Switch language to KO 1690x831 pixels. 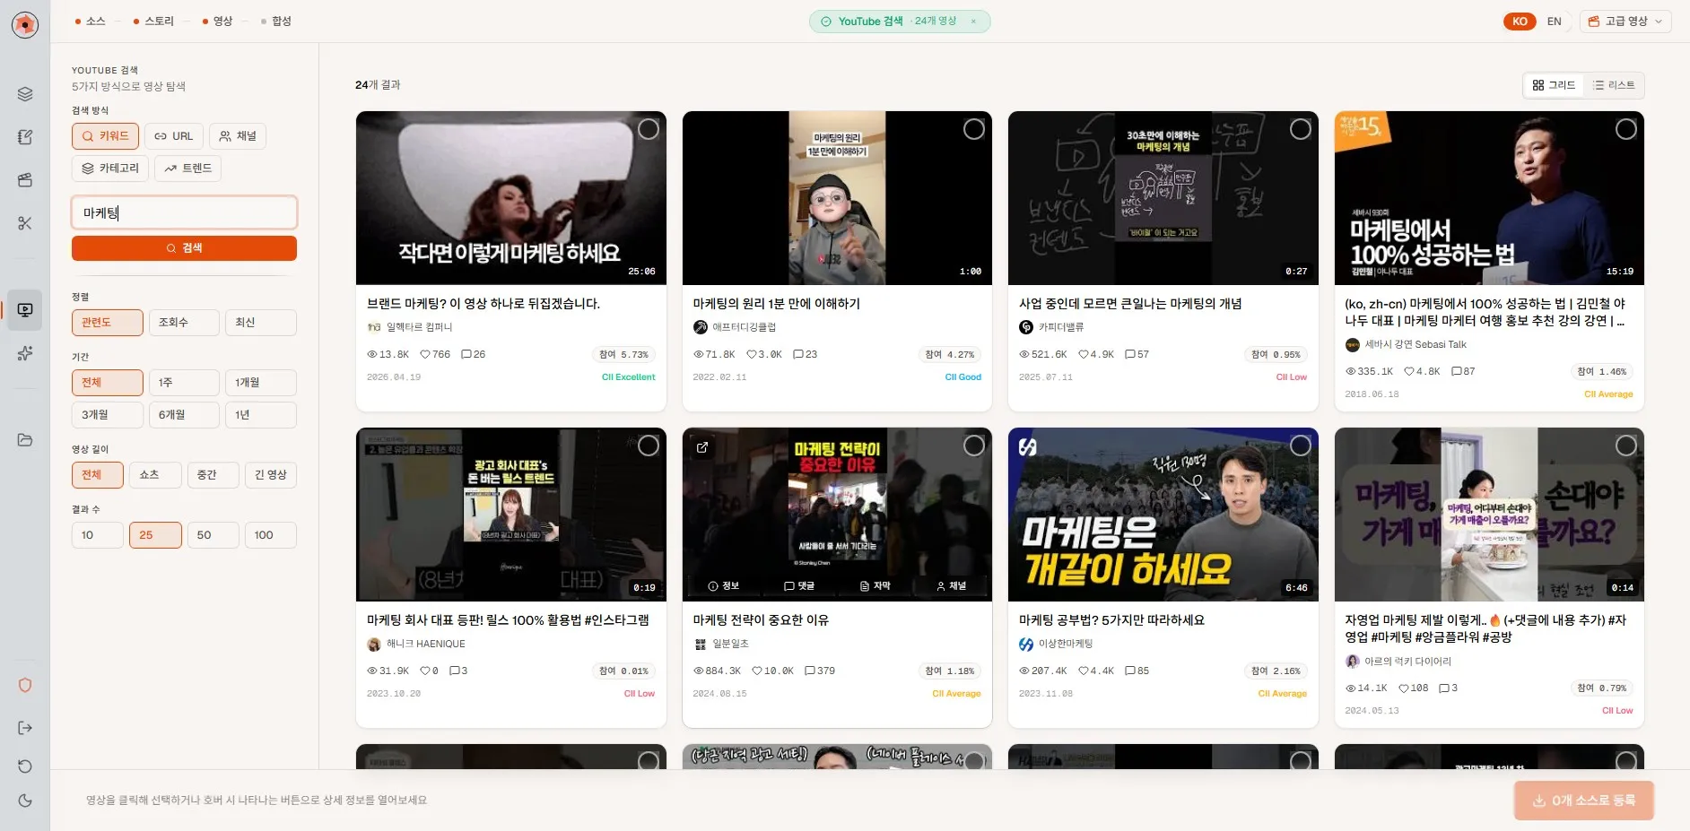tap(1520, 22)
